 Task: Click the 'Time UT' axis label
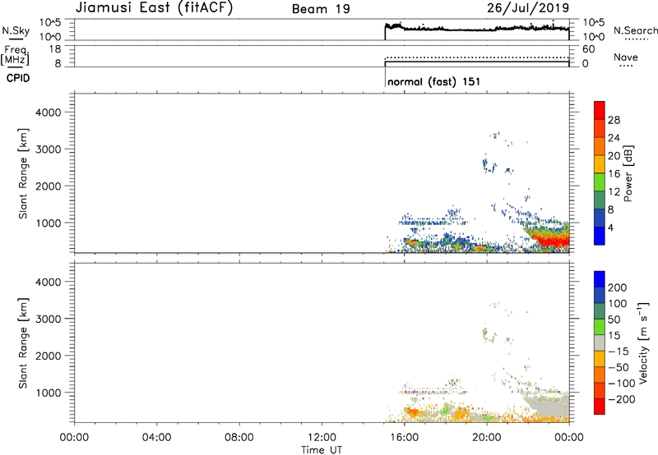point(322,450)
